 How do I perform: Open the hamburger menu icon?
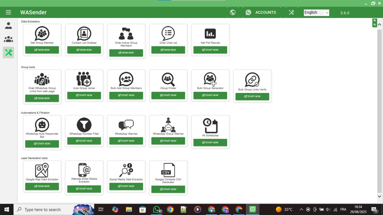point(8,12)
